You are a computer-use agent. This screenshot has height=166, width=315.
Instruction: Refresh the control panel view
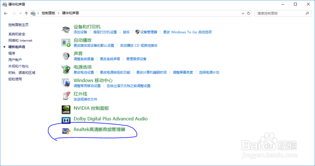(x=249, y=13)
